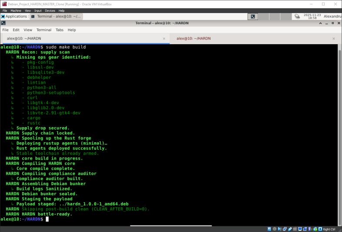Open VirtualBox Help menu

62,10
